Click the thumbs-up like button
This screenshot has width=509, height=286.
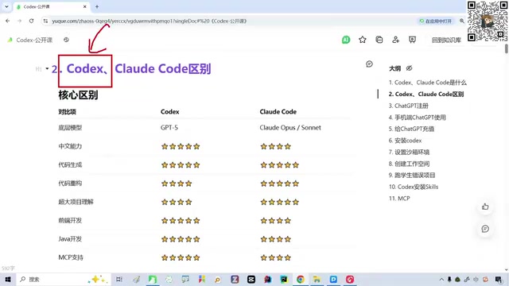tap(485, 207)
